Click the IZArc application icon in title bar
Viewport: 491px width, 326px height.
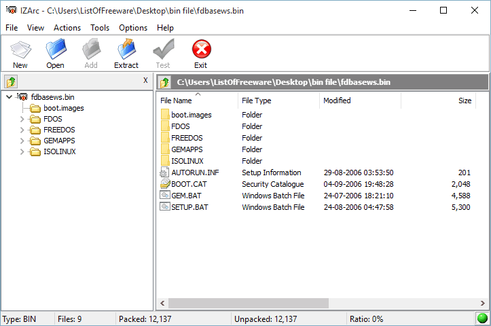[x=12, y=10]
